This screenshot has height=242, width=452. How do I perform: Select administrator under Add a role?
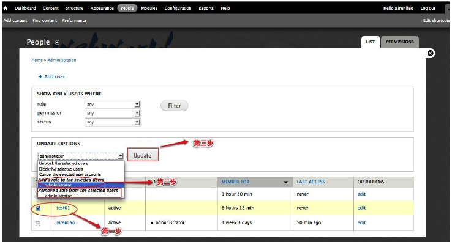click(58, 185)
